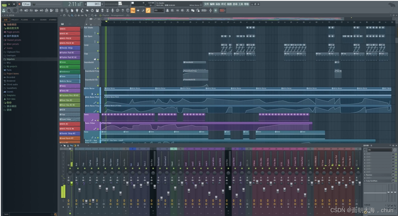Toggle mute dot on Snarebuild EQ track
This screenshot has width=398, height=216.
click(x=98, y=86)
